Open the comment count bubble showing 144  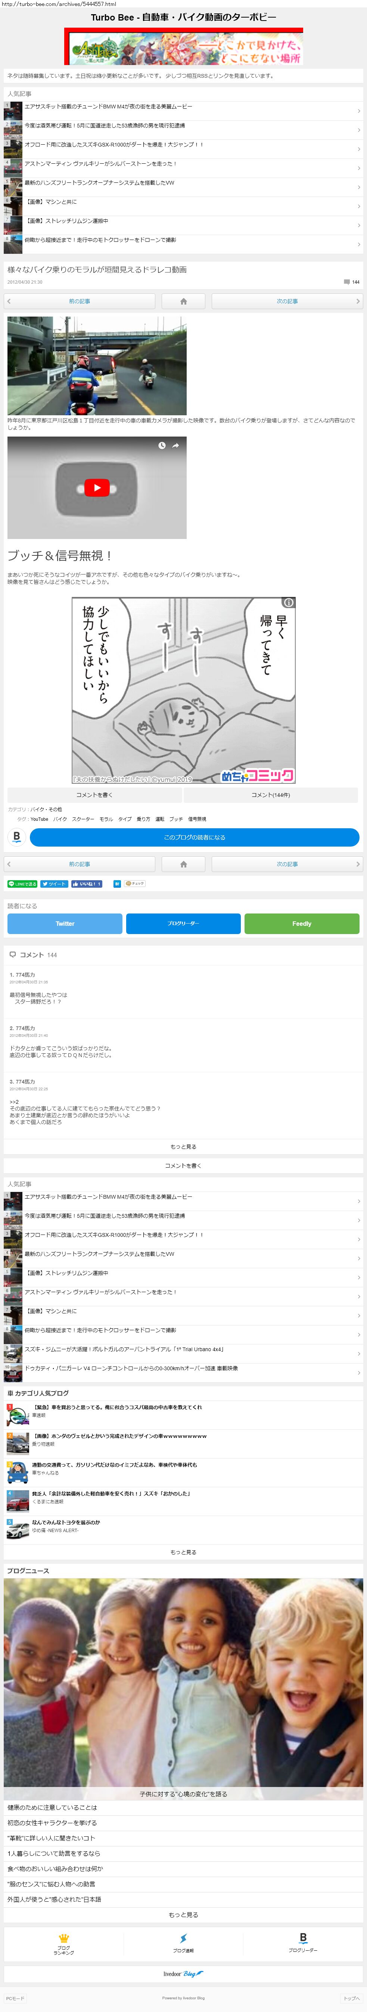point(351,282)
